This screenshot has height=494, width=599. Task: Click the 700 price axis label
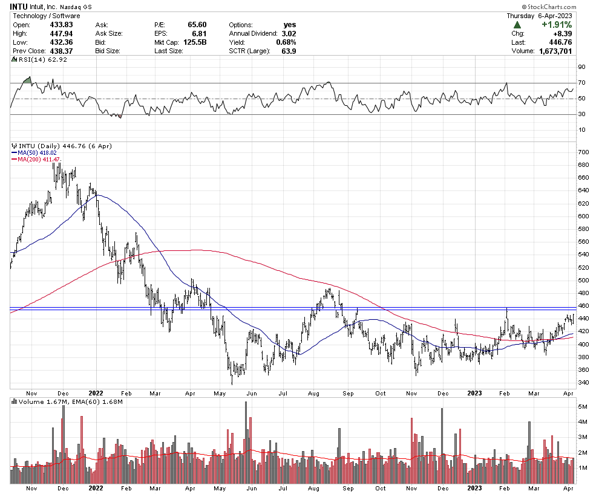point(583,152)
